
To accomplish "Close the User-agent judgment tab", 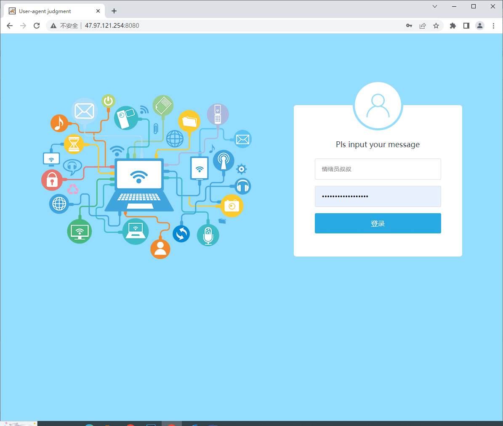I will (98, 11).
